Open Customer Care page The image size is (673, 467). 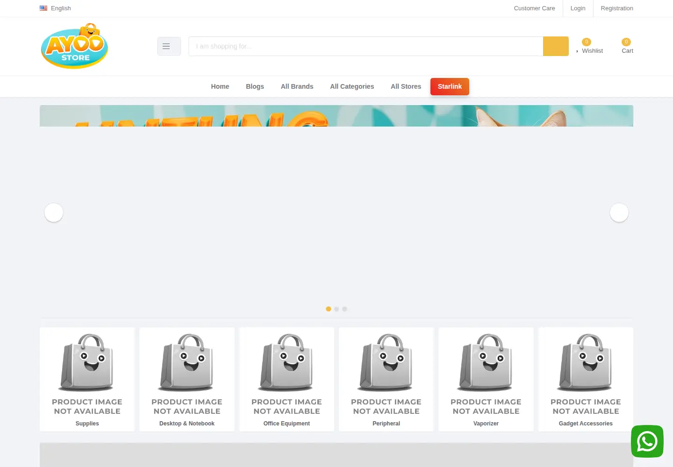pos(534,8)
